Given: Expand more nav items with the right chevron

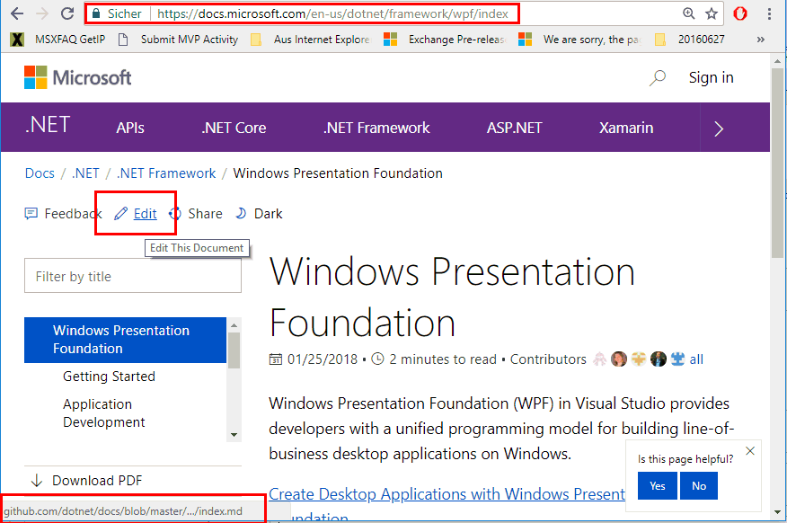Looking at the screenshot, I should [x=719, y=129].
